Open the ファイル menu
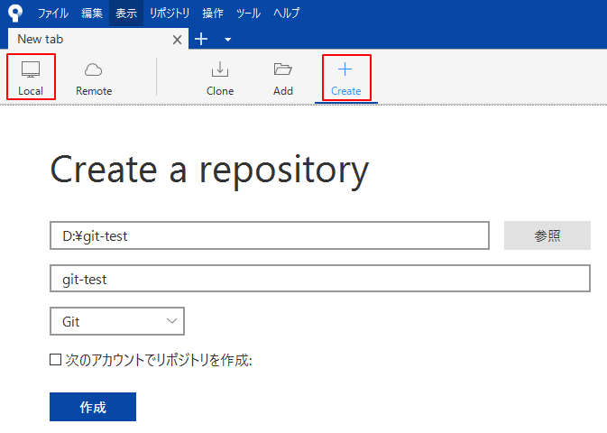 [x=53, y=14]
